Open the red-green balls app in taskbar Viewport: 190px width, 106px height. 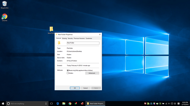(76, 104)
